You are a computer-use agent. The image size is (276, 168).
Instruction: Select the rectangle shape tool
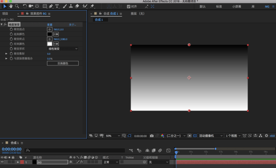pyautogui.click(x=45, y=6)
